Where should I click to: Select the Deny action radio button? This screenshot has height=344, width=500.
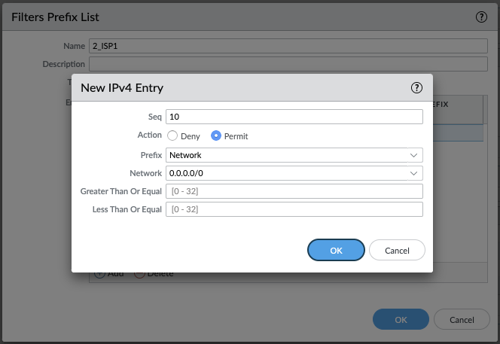(172, 136)
